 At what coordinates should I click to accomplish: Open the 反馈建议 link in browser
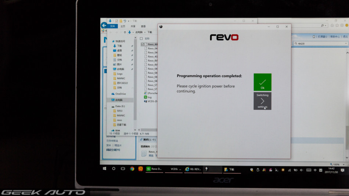(x=323, y=36)
